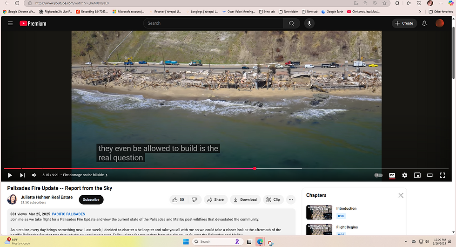456x247 pixels.
Task: Create a clip with the Clip button
Action: [x=273, y=199]
